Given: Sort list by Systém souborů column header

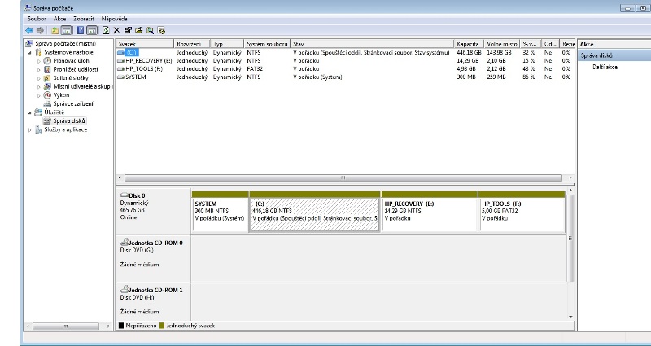Looking at the screenshot, I should [x=267, y=44].
